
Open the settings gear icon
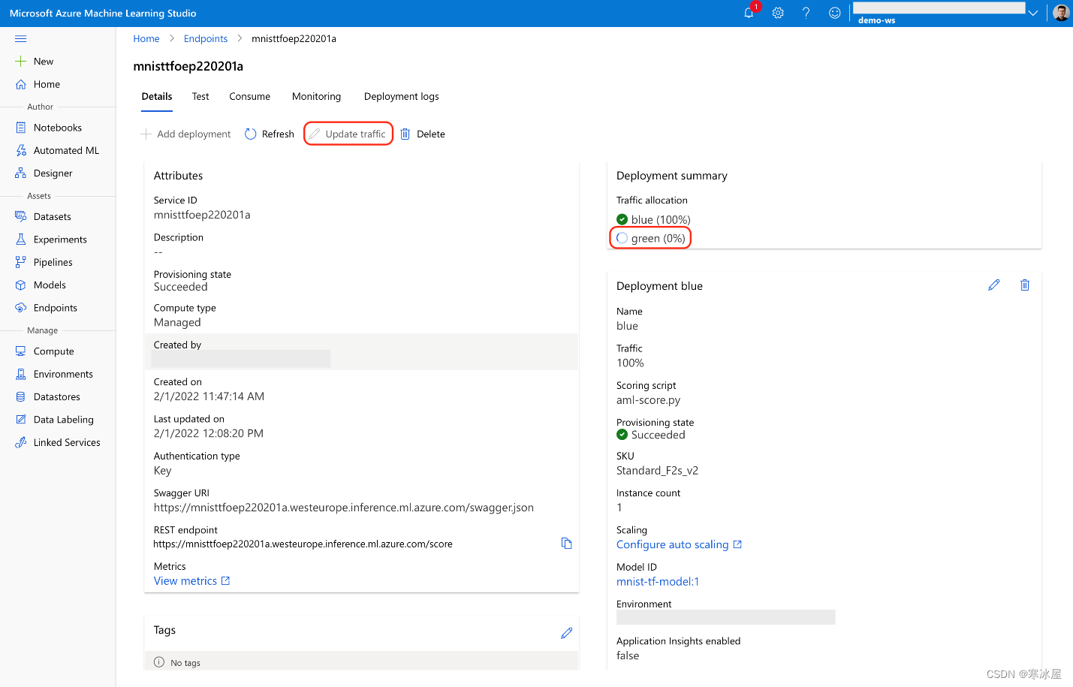coord(778,13)
